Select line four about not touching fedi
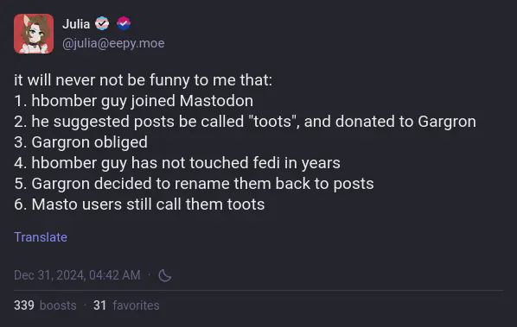 tap(177, 163)
